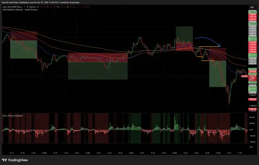Click the 16:00 label on the time axis
The width and height of the screenshot is (259, 165).
[174, 153]
